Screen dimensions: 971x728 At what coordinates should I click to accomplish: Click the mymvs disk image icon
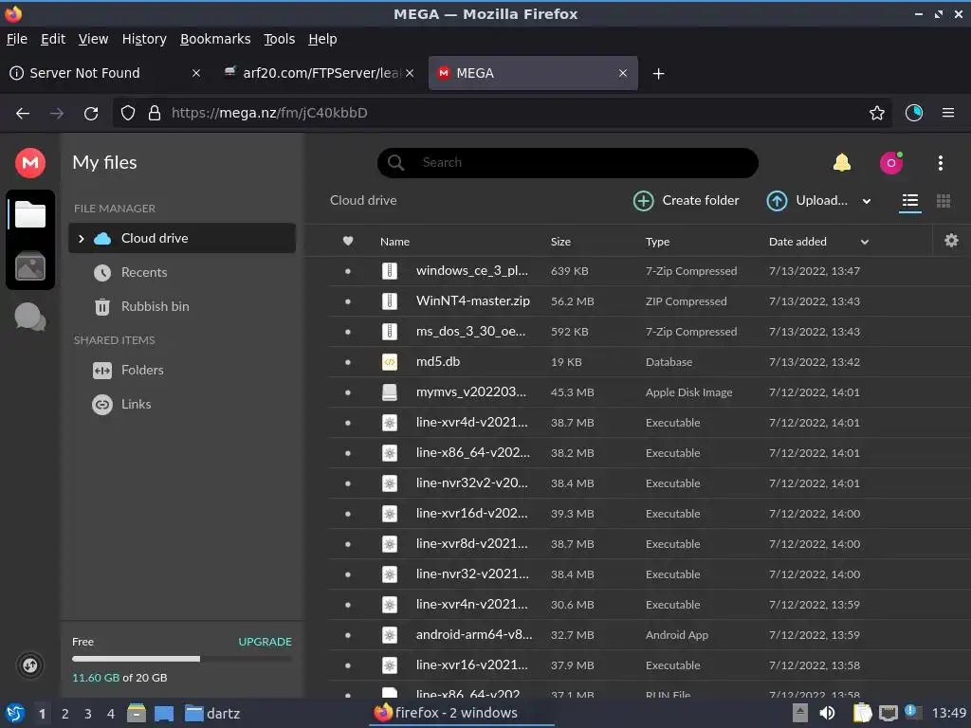390,392
